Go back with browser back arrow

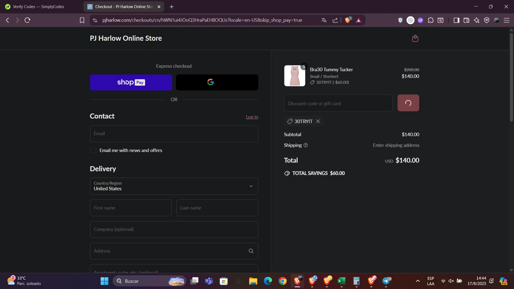pyautogui.click(x=7, y=20)
